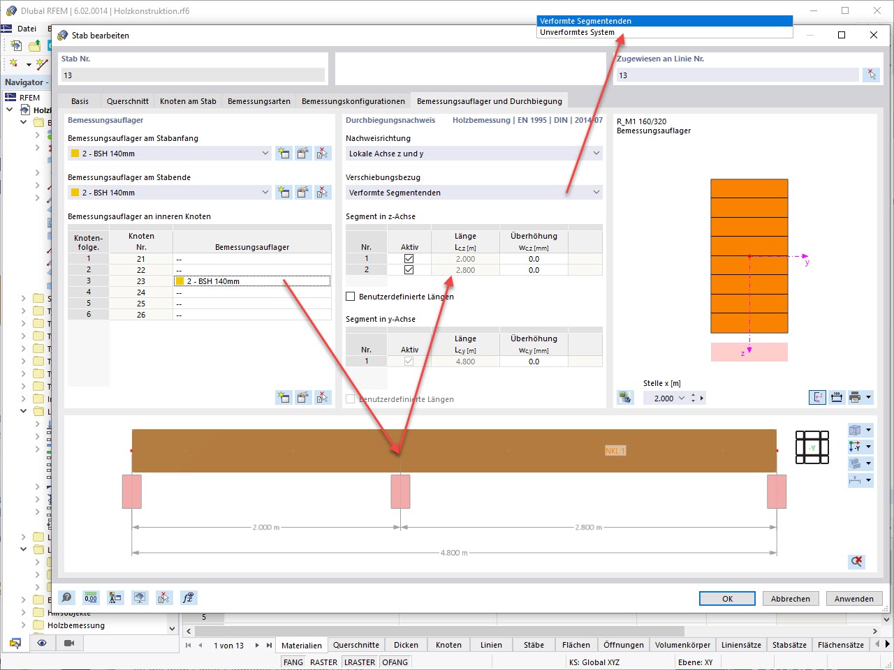Expand Holzbemessung folder in navigator
The width and height of the screenshot is (894, 670).
(24, 625)
